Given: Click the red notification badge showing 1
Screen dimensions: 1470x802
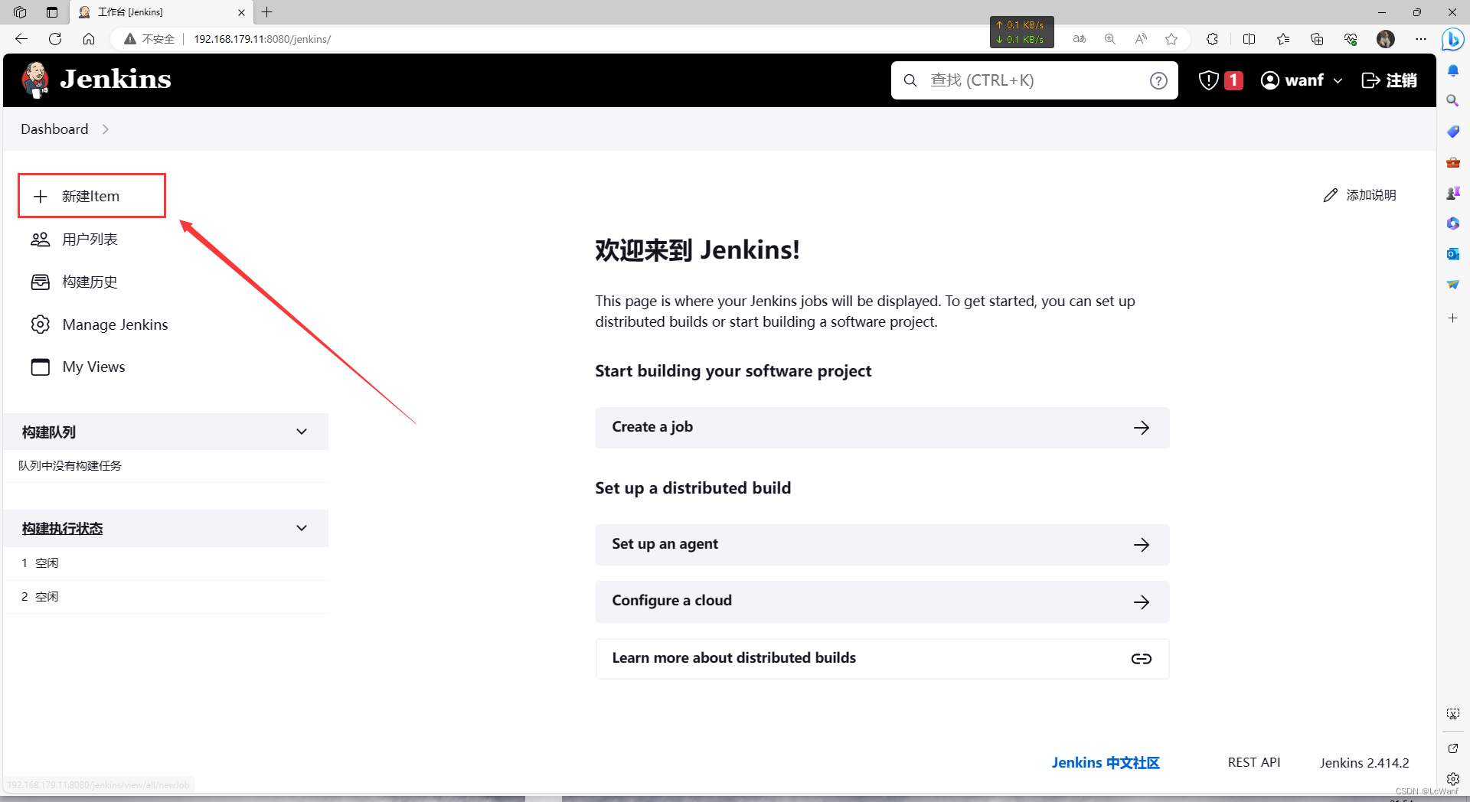Looking at the screenshot, I should click(x=1233, y=80).
